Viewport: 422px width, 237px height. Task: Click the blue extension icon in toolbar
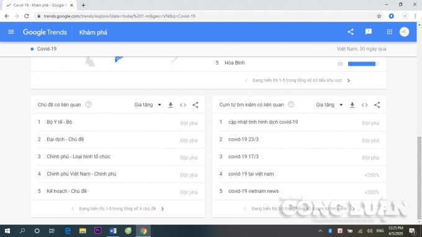(392, 16)
